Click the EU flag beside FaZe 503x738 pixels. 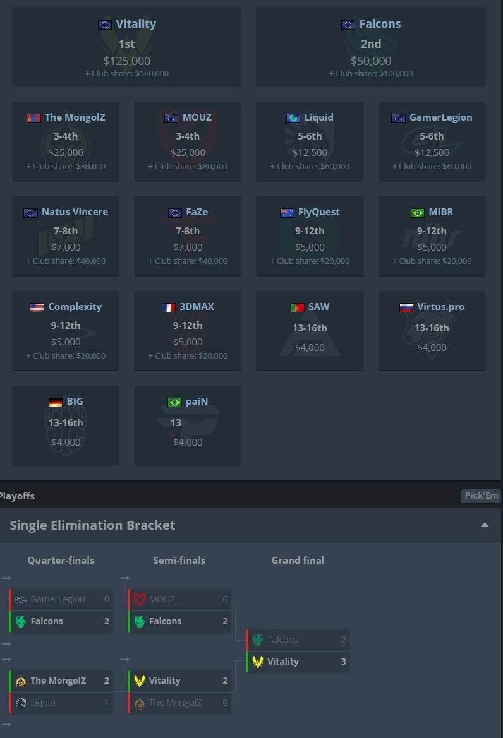pyautogui.click(x=175, y=213)
